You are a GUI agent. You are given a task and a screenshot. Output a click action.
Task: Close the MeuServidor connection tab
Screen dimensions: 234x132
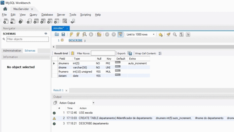pos(32,9)
